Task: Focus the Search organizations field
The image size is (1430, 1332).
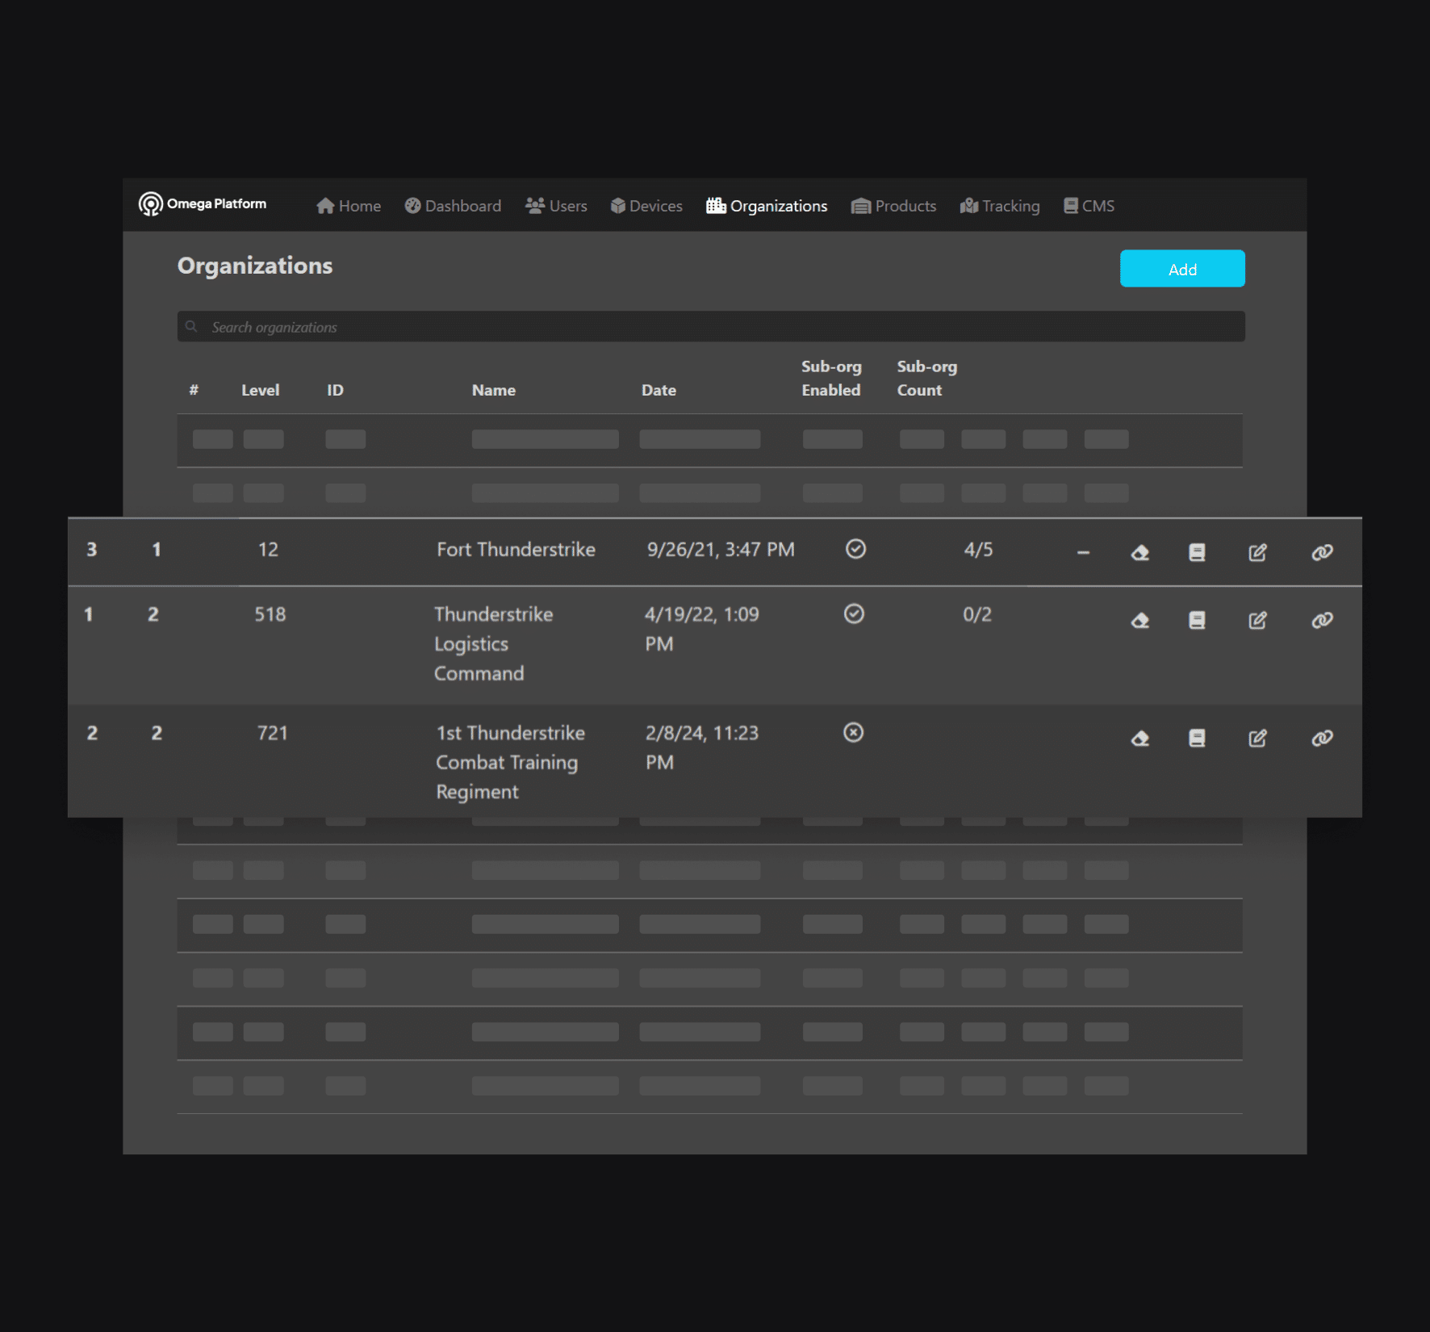Action: (710, 327)
